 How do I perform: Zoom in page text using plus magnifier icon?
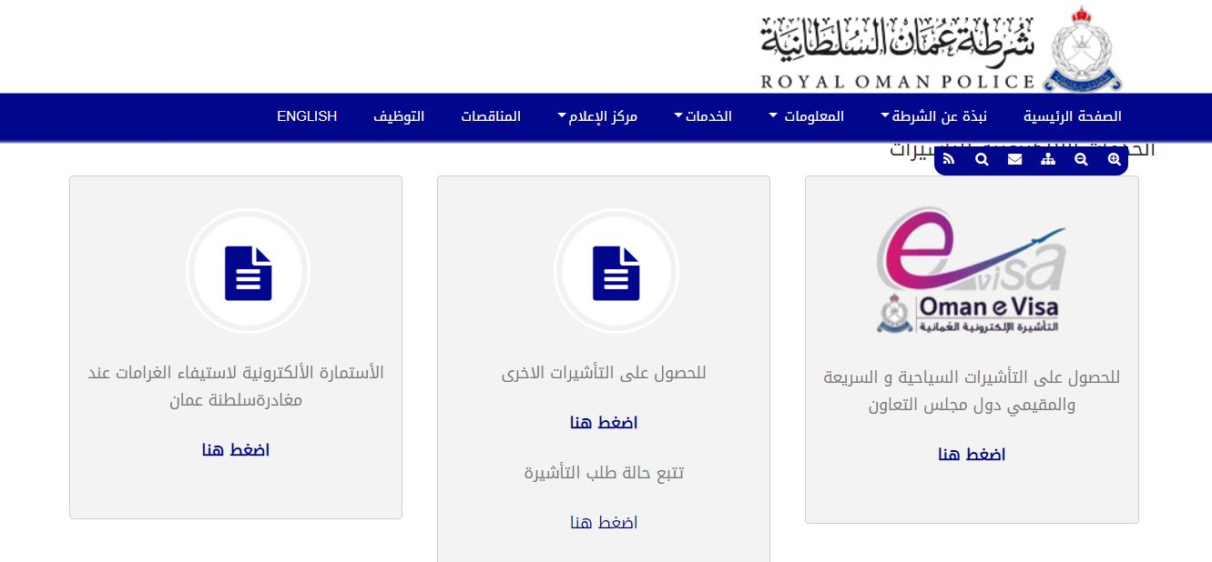click(x=1114, y=158)
